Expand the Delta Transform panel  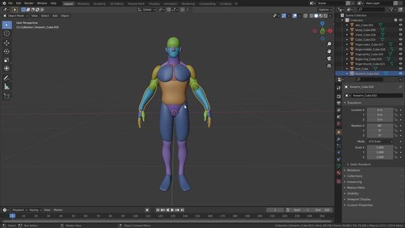click(x=361, y=165)
